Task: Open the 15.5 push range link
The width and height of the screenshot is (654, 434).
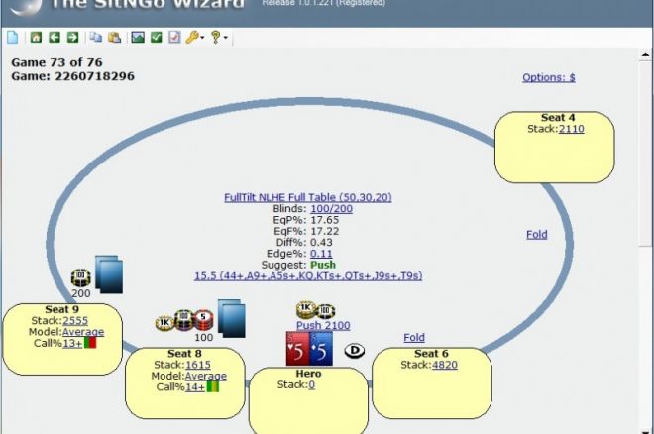Action: (308, 275)
